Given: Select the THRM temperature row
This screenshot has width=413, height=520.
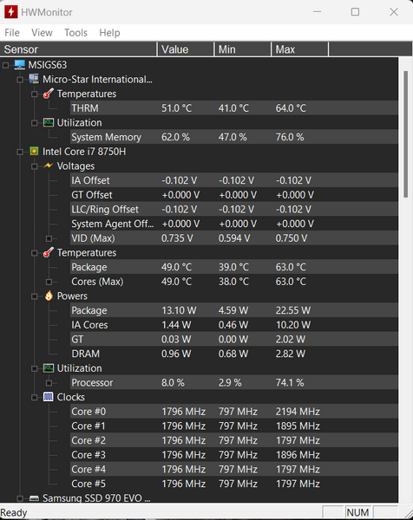Looking at the screenshot, I should click(x=234, y=108).
